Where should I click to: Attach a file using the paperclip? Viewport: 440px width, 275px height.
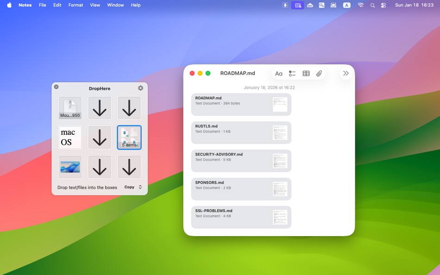coord(319,73)
